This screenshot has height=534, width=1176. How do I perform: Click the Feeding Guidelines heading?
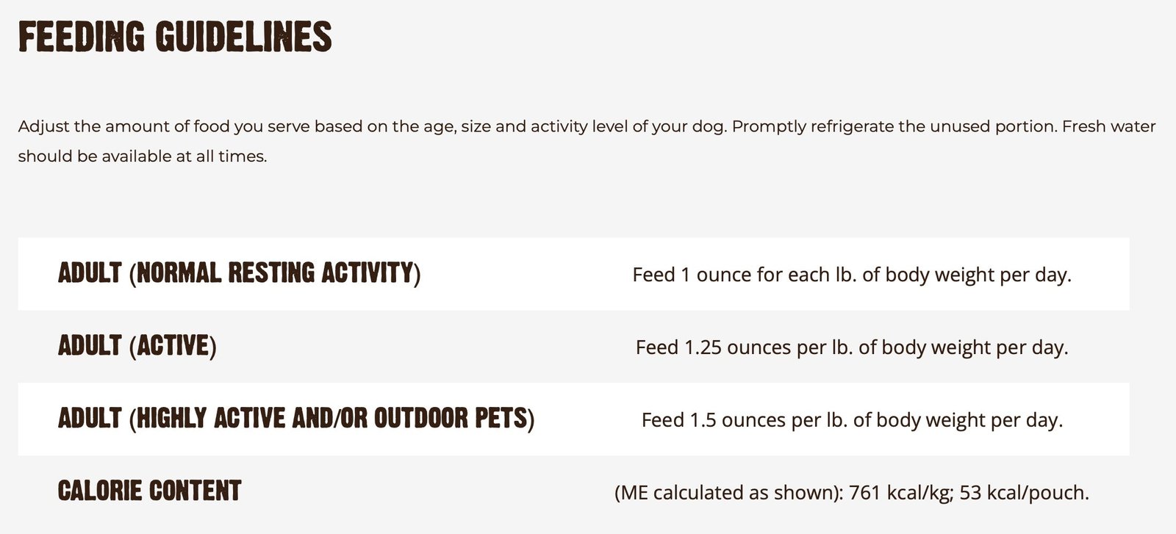175,37
